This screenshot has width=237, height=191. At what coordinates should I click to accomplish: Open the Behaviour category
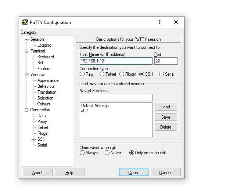pos(46,86)
